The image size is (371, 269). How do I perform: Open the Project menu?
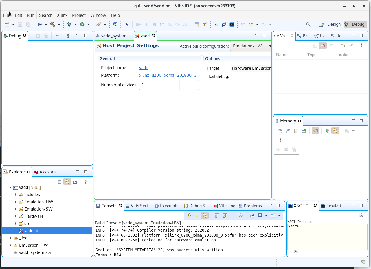(79, 15)
